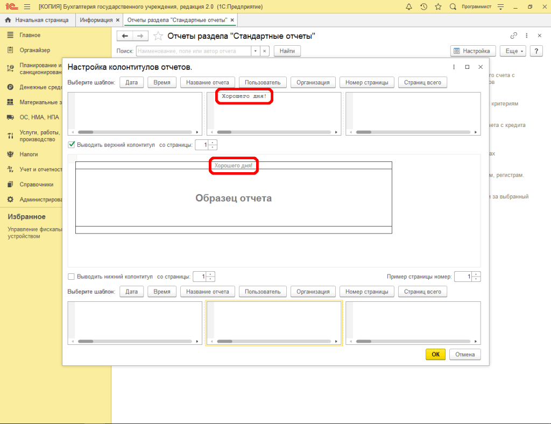
Task: Copy link using chain icon
Action: [x=513, y=36]
